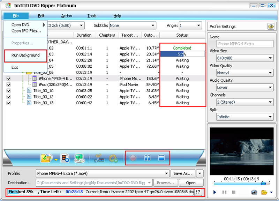Open the Action menu
The image size is (279, 201).
(x=67, y=16)
